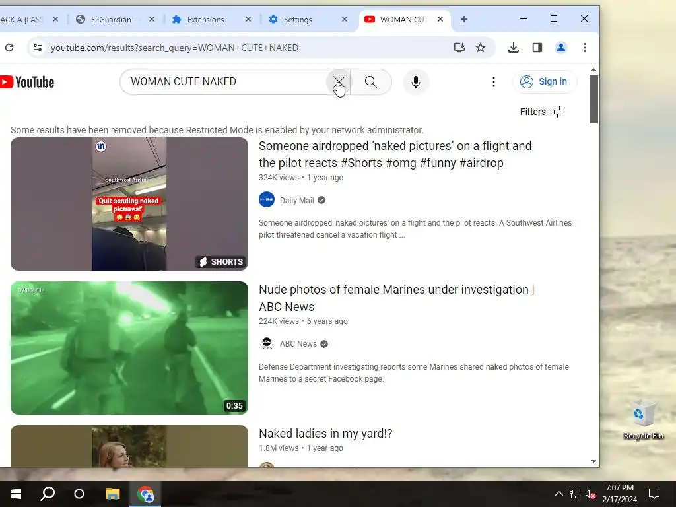Close the active YouTube tab
This screenshot has width=676, height=507.
click(440, 19)
